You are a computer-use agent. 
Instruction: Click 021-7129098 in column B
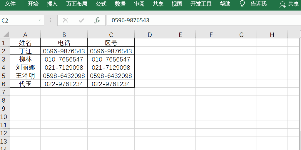64,67
